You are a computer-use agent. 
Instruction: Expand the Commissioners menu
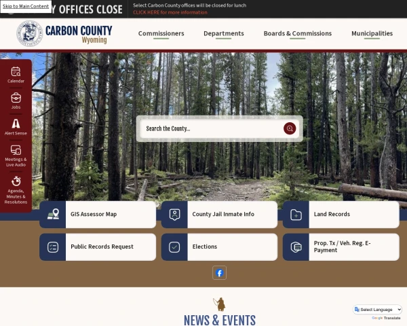click(x=161, y=33)
